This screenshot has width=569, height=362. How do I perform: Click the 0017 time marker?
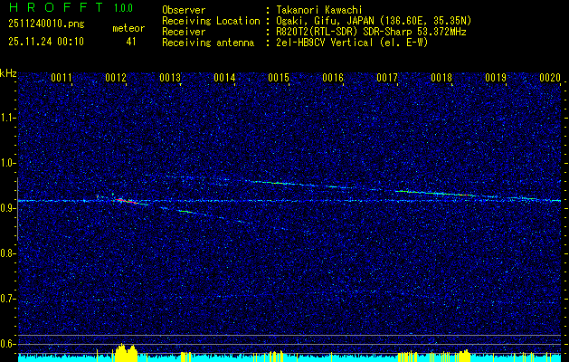(387, 78)
